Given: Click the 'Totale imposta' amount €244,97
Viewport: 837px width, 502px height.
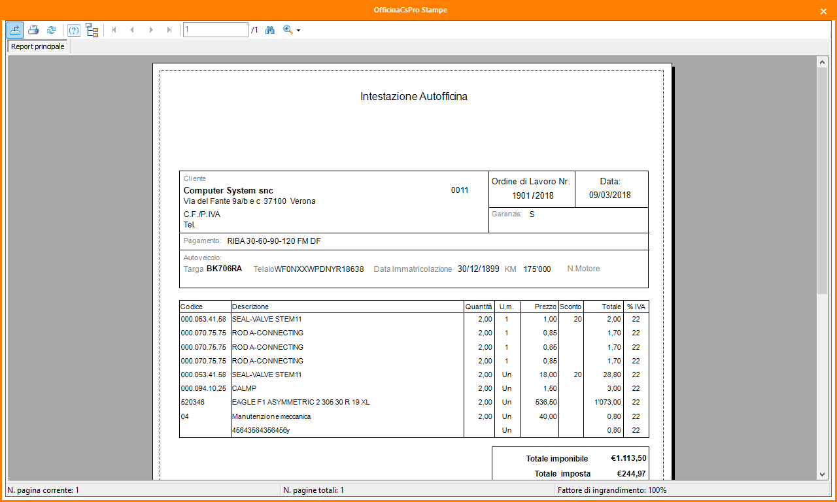Looking at the screenshot, I should [x=631, y=474].
